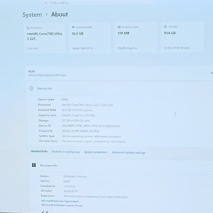Click the Windows logo icon
213x213 pixels.
pos(34,165)
